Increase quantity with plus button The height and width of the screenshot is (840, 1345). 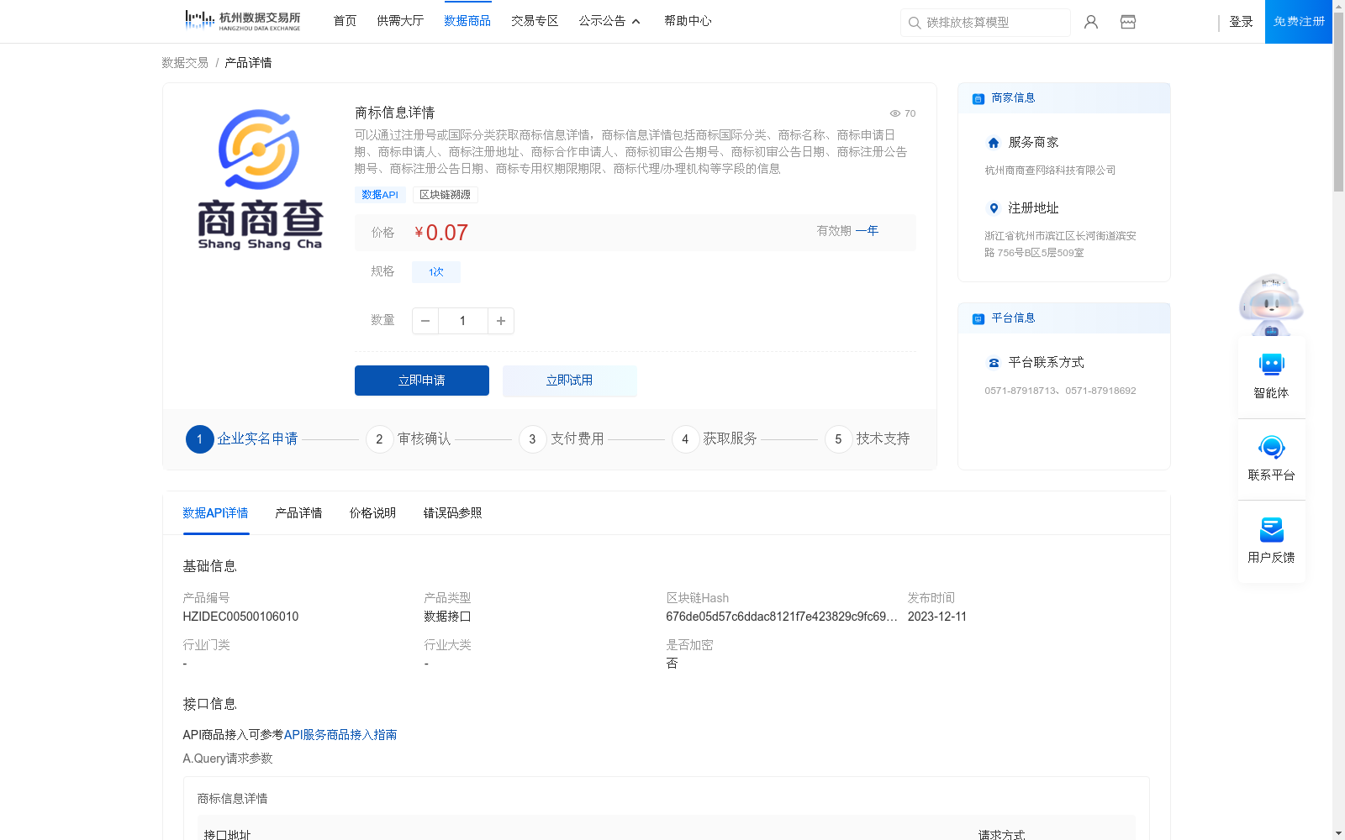(501, 321)
